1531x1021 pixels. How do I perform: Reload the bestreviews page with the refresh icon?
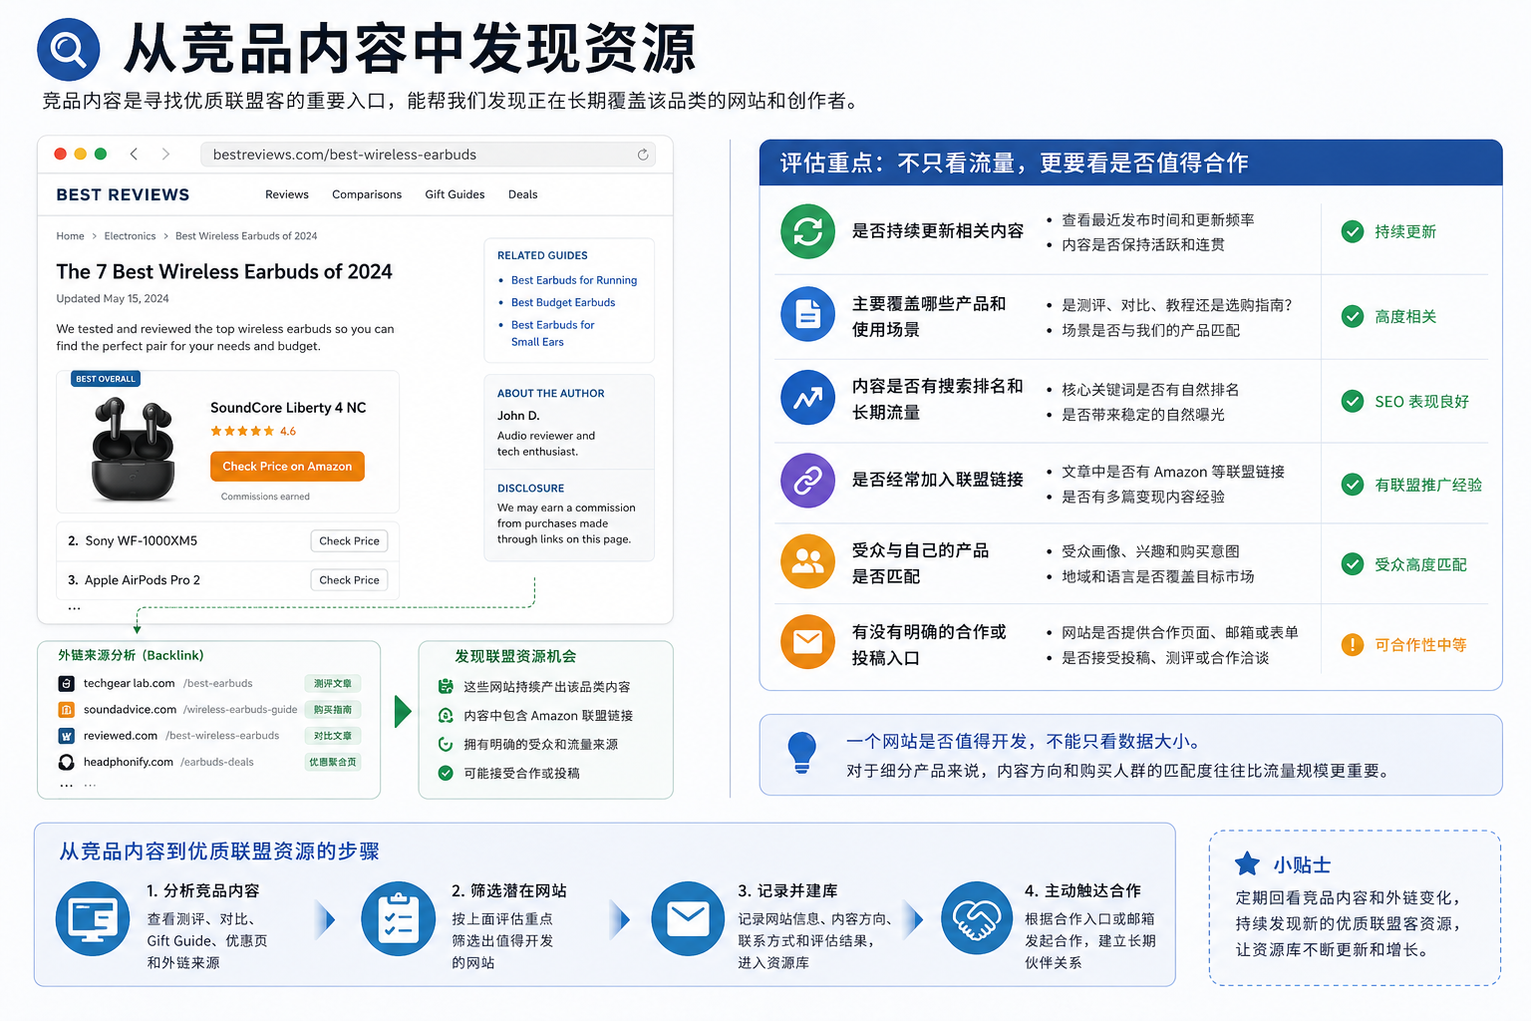coord(643,155)
